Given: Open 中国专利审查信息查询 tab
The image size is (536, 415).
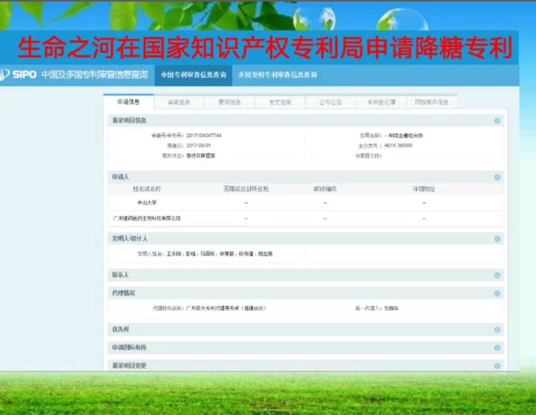Looking at the screenshot, I should point(193,75).
